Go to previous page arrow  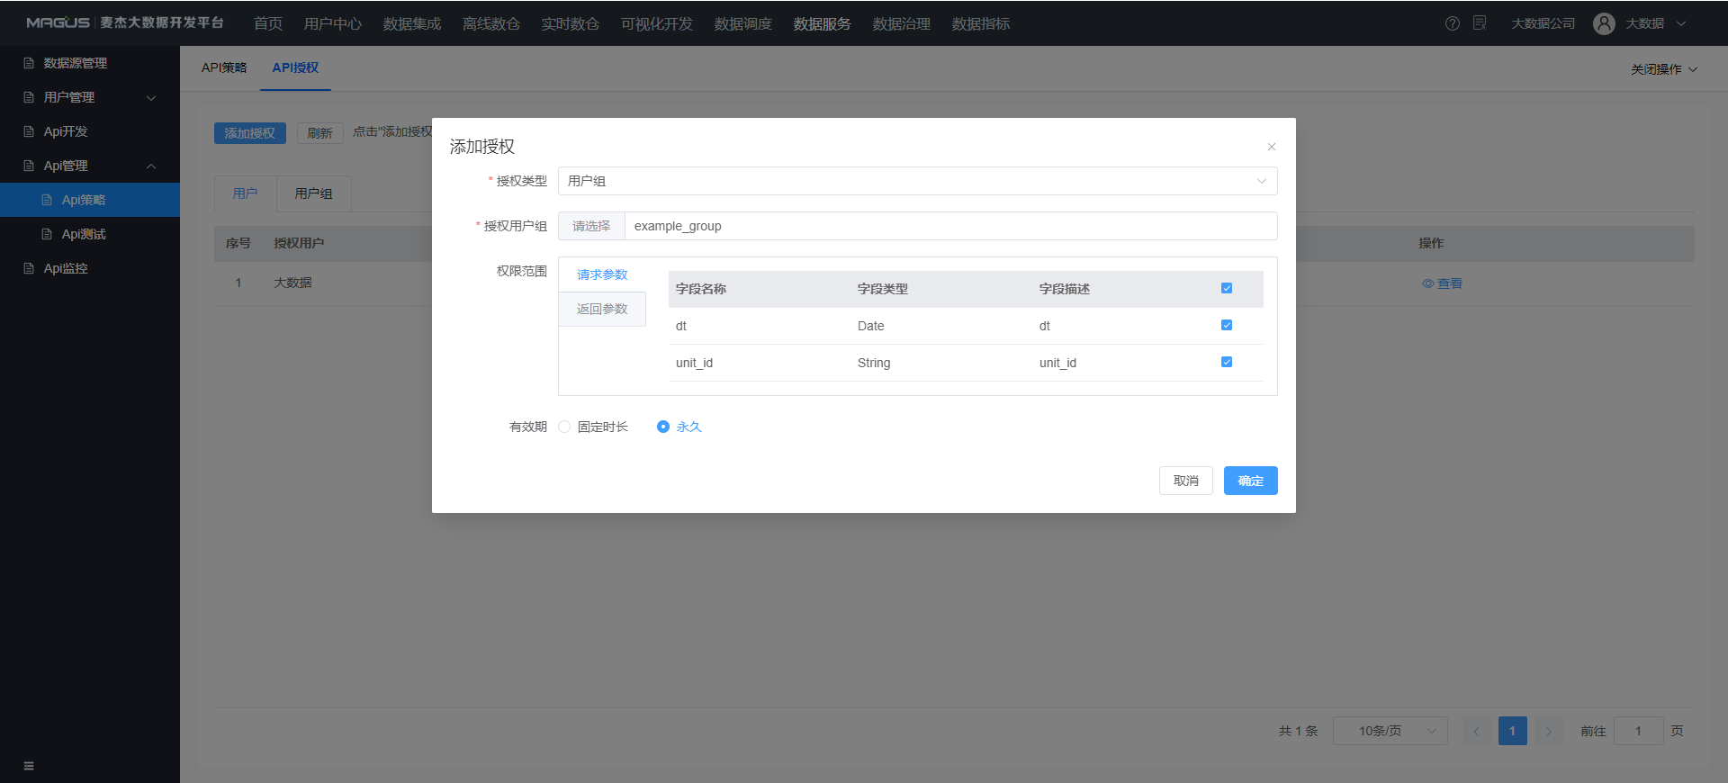coord(1476,731)
